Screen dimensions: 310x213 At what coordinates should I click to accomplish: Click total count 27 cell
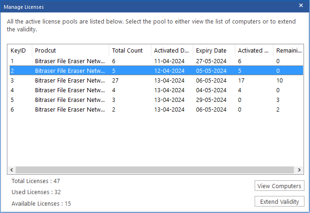(115, 80)
